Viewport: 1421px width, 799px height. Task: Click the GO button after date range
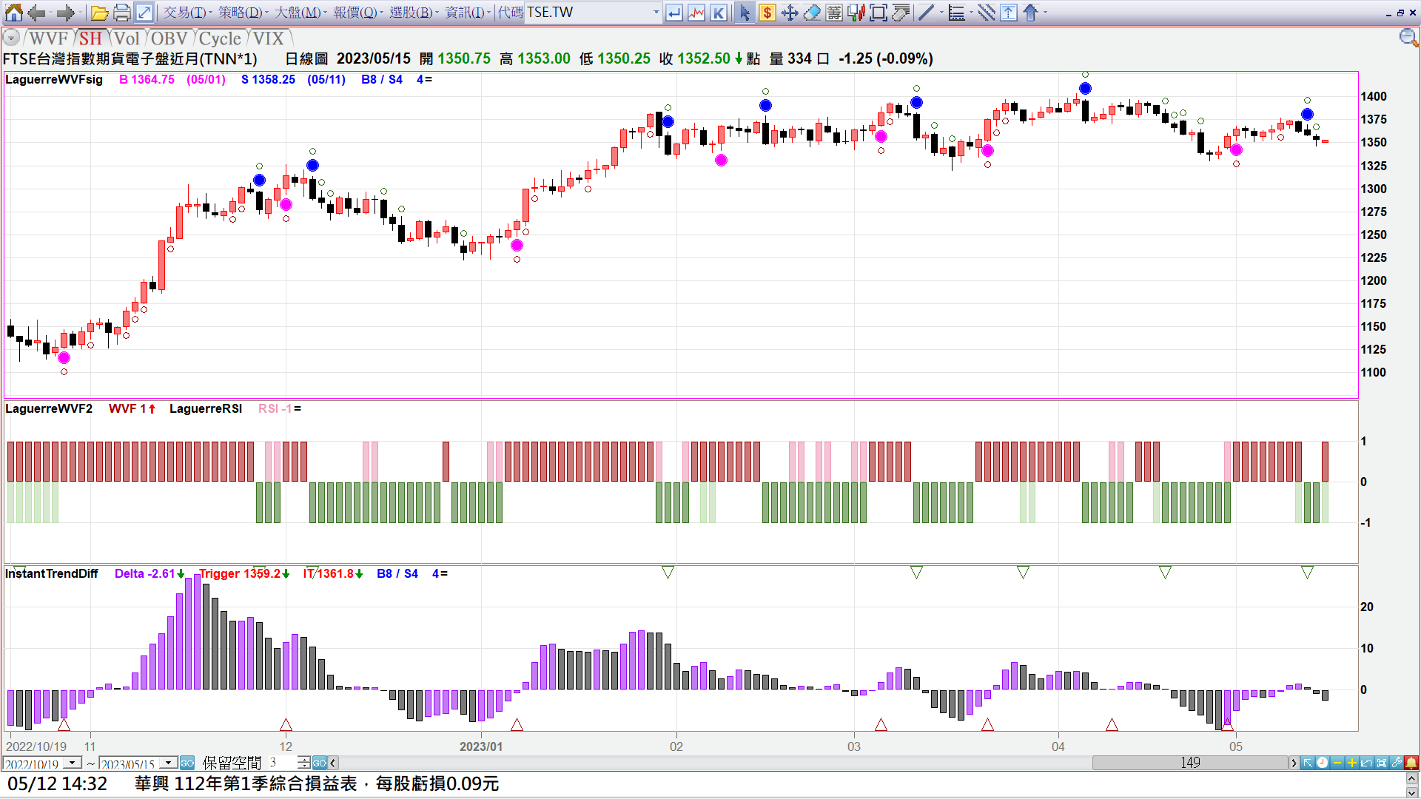point(187,763)
